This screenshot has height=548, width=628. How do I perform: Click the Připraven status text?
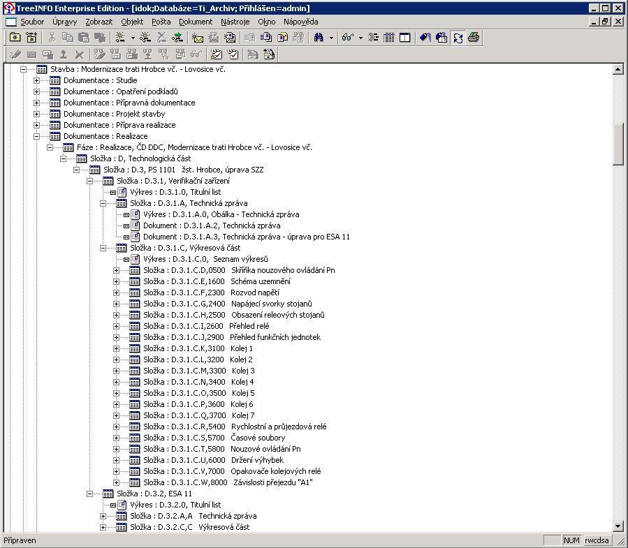point(20,540)
